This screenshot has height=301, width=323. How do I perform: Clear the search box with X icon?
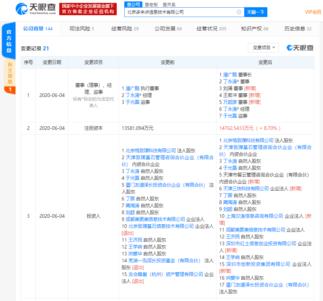point(239,12)
